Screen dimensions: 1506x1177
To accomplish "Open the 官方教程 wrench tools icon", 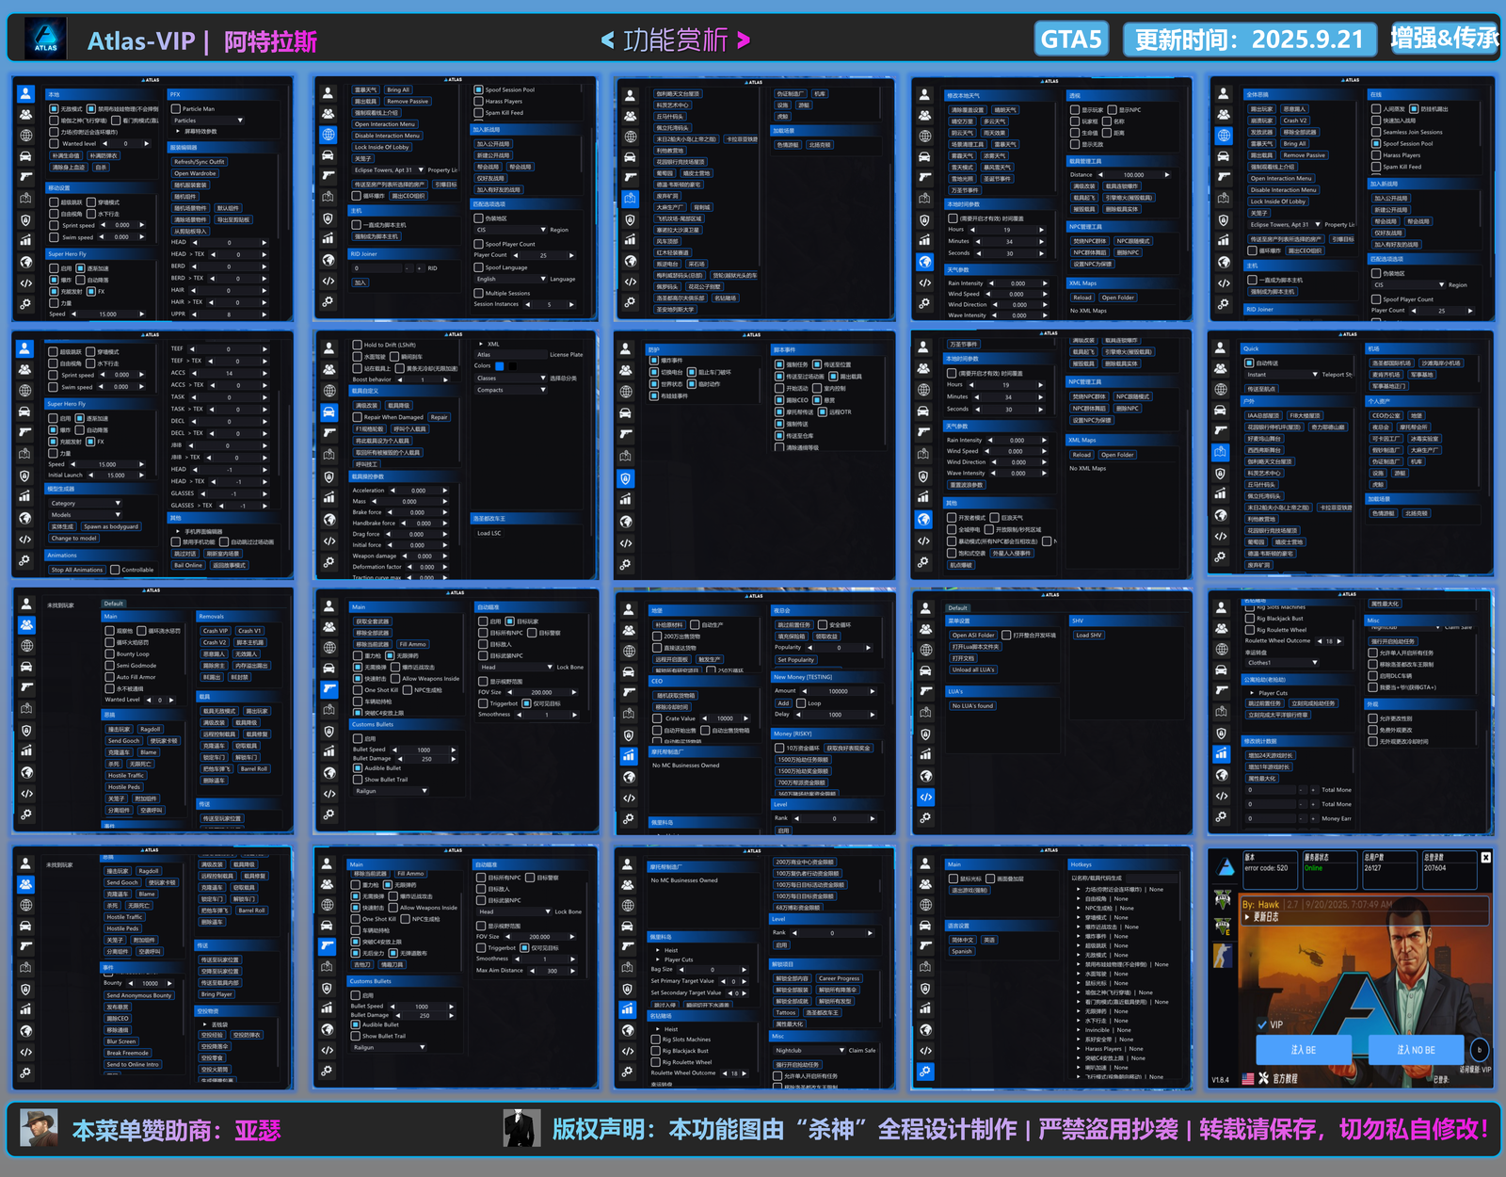I will [x=1263, y=1078].
